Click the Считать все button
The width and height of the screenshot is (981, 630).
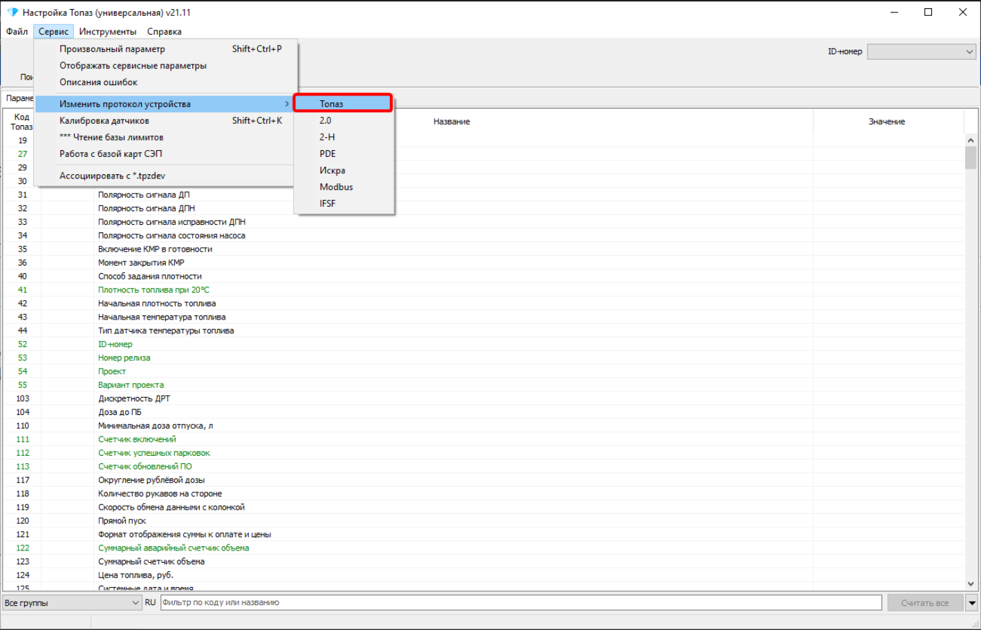pos(925,603)
